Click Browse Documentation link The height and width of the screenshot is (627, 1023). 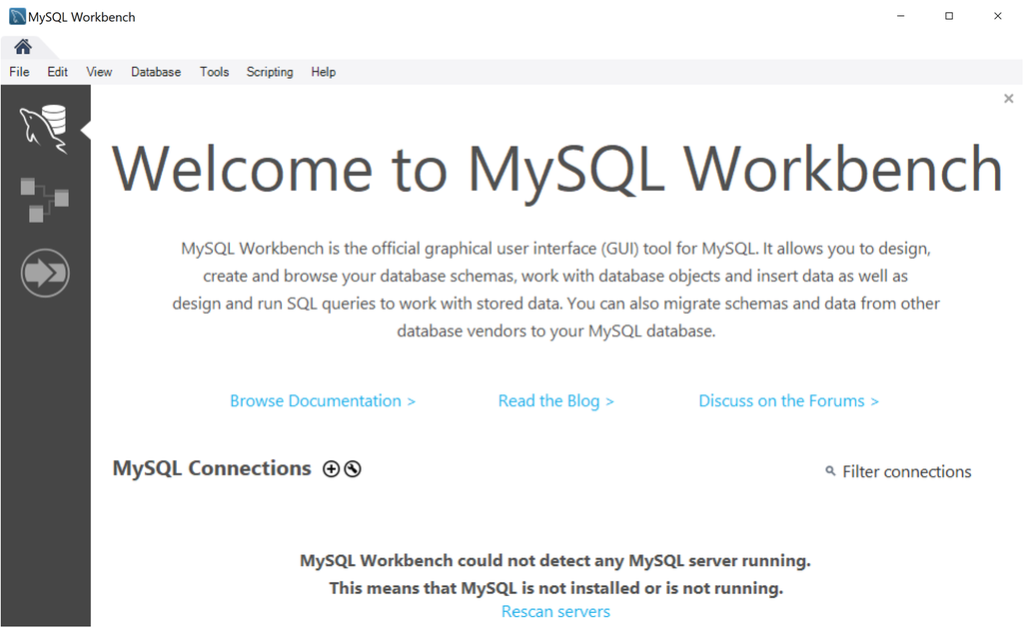pyautogui.click(x=323, y=400)
